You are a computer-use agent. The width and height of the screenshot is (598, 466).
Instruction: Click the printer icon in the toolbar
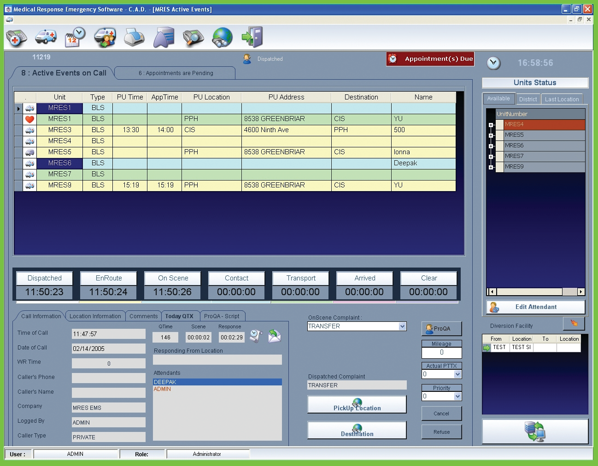click(x=134, y=37)
